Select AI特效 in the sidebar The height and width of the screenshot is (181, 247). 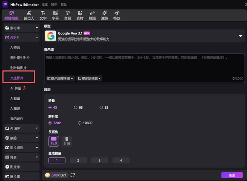pos(15,47)
